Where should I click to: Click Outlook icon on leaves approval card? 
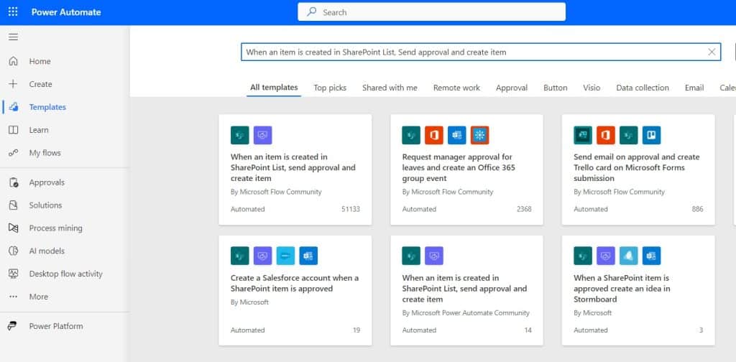pyautogui.click(x=456, y=135)
